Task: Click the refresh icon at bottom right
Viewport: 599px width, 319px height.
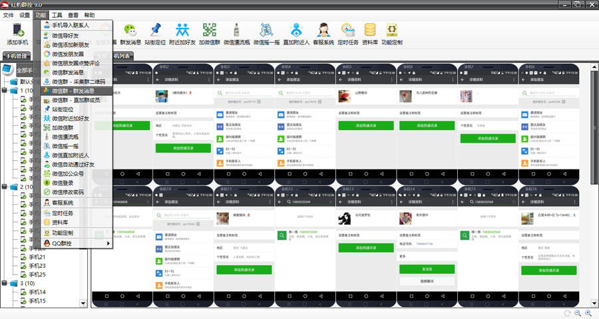Action: tap(567, 313)
